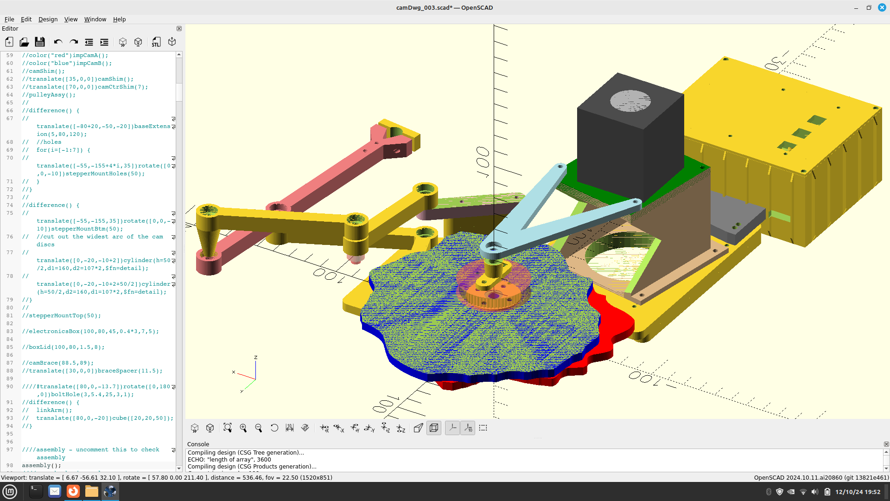Toggle orthogonal projection
890x501 pixels.
[x=434, y=428]
